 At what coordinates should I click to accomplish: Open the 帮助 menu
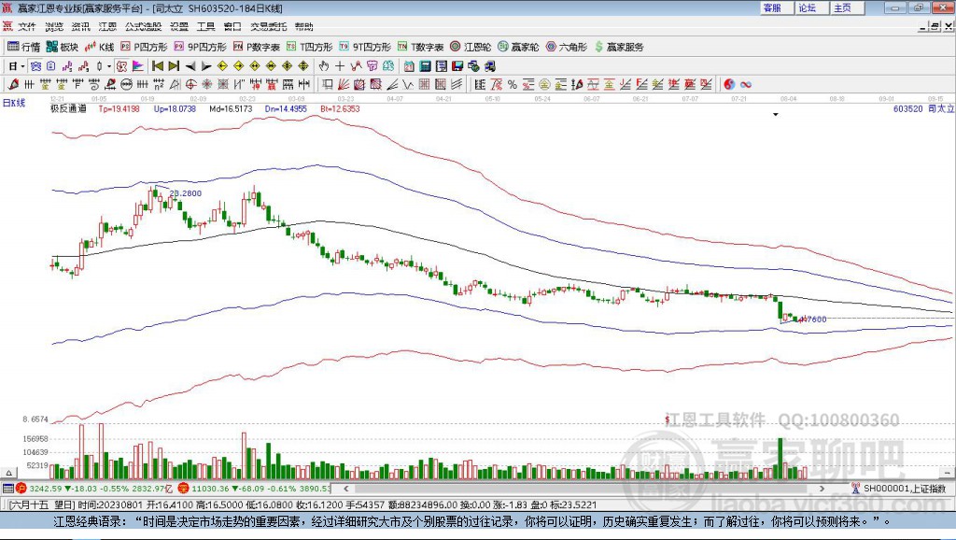click(303, 26)
